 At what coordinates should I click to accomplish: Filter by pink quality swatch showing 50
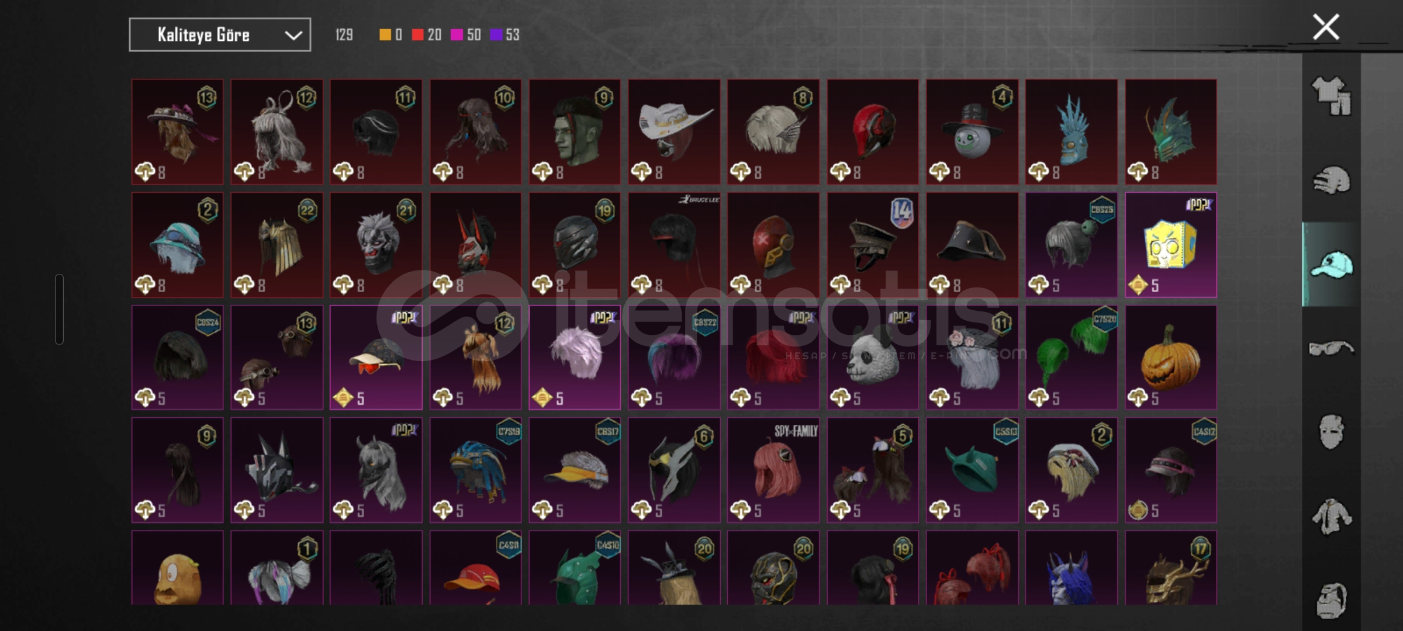466,35
